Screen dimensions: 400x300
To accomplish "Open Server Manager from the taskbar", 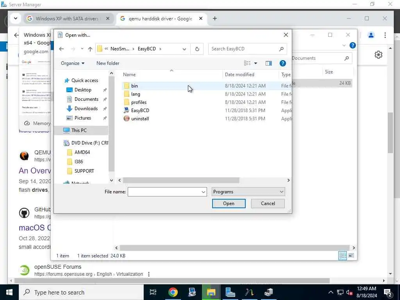I will (230, 292).
